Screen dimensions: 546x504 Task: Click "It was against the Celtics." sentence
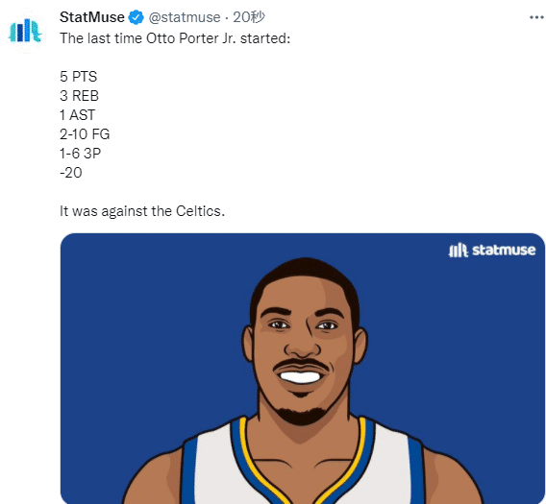[x=142, y=211]
